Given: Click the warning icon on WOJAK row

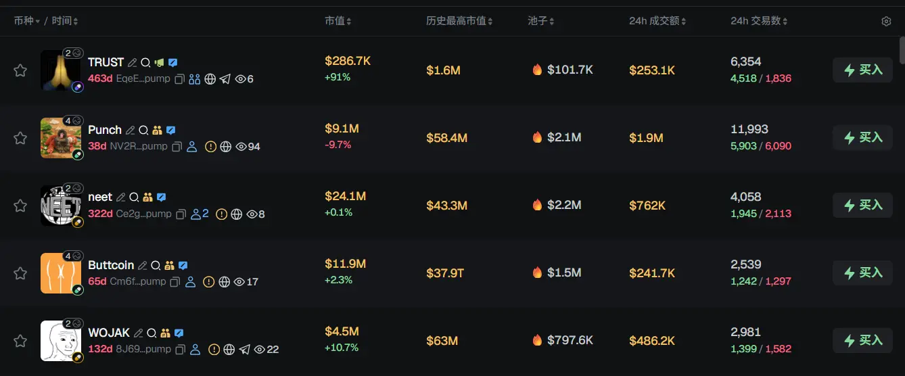Looking at the screenshot, I should [x=214, y=350].
